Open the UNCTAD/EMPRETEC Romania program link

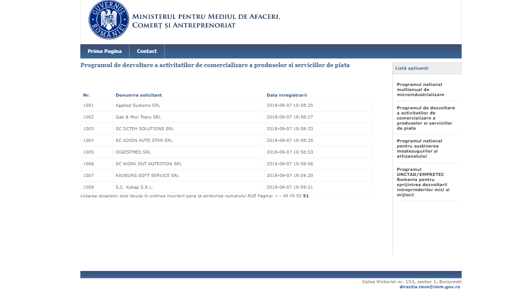(x=425, y=182)
